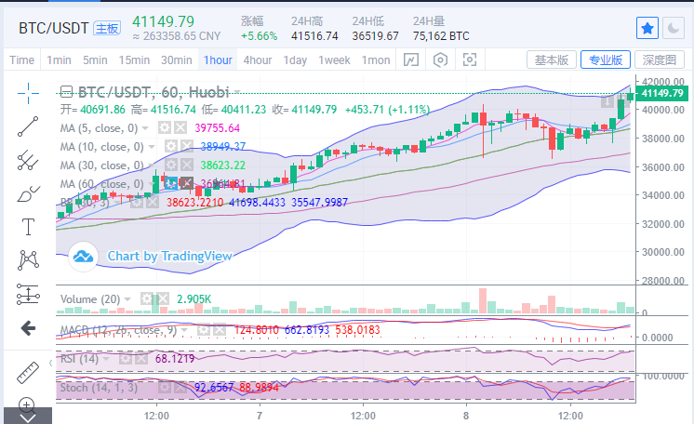Viewport: 694px width, 424px height.
Task: Click the back arrow icon in the left toolbar
Action: tap(28, 328)
